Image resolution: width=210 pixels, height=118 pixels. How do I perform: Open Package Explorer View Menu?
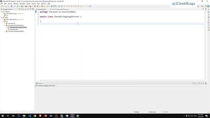(x=28, y=9)
